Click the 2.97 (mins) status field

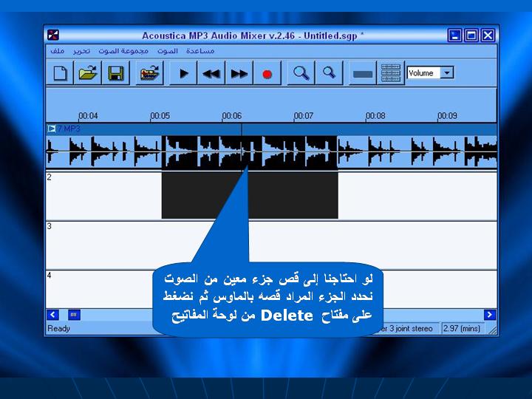click(461, 328)
